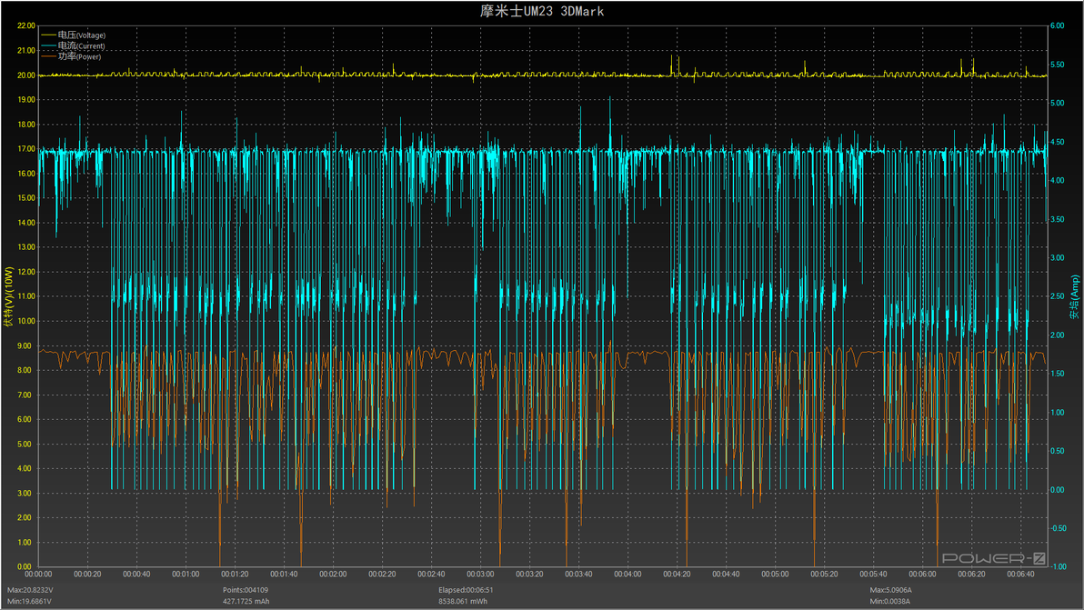Click the 11.00 tick on left axis
Image resolution: width=1084 pixels, height=610 pixels.
(25, 296)
